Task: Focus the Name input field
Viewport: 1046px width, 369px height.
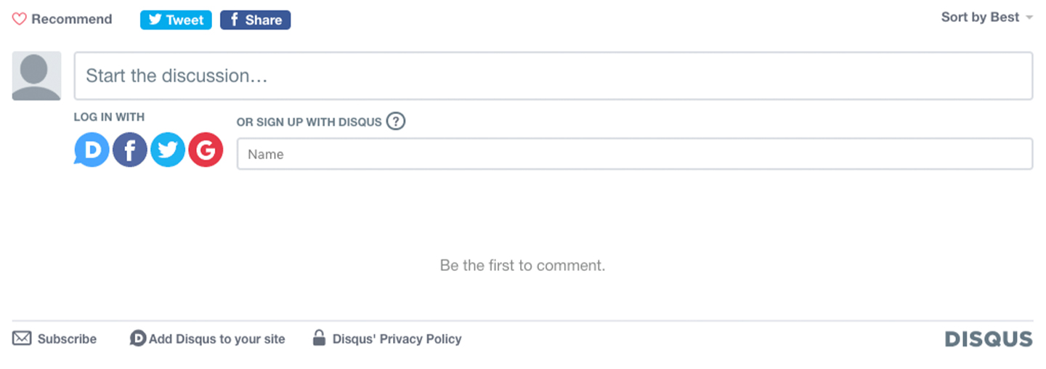Action: [x=635, y=154]
